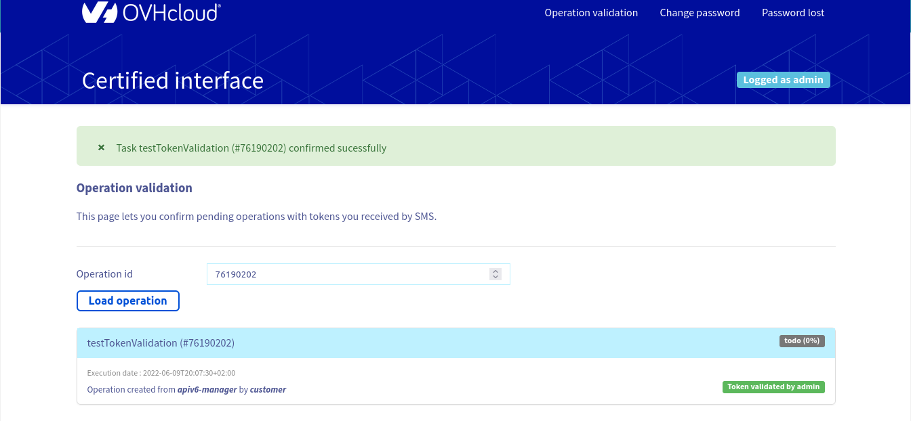Click the OVHcloud logo in the header

[x=150, y=12]
